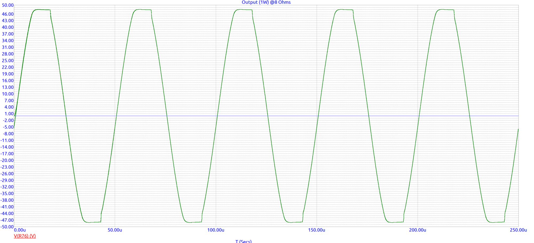Click the -29.00 y-axis value
534x243 pixels.
[x=7, y=180]
